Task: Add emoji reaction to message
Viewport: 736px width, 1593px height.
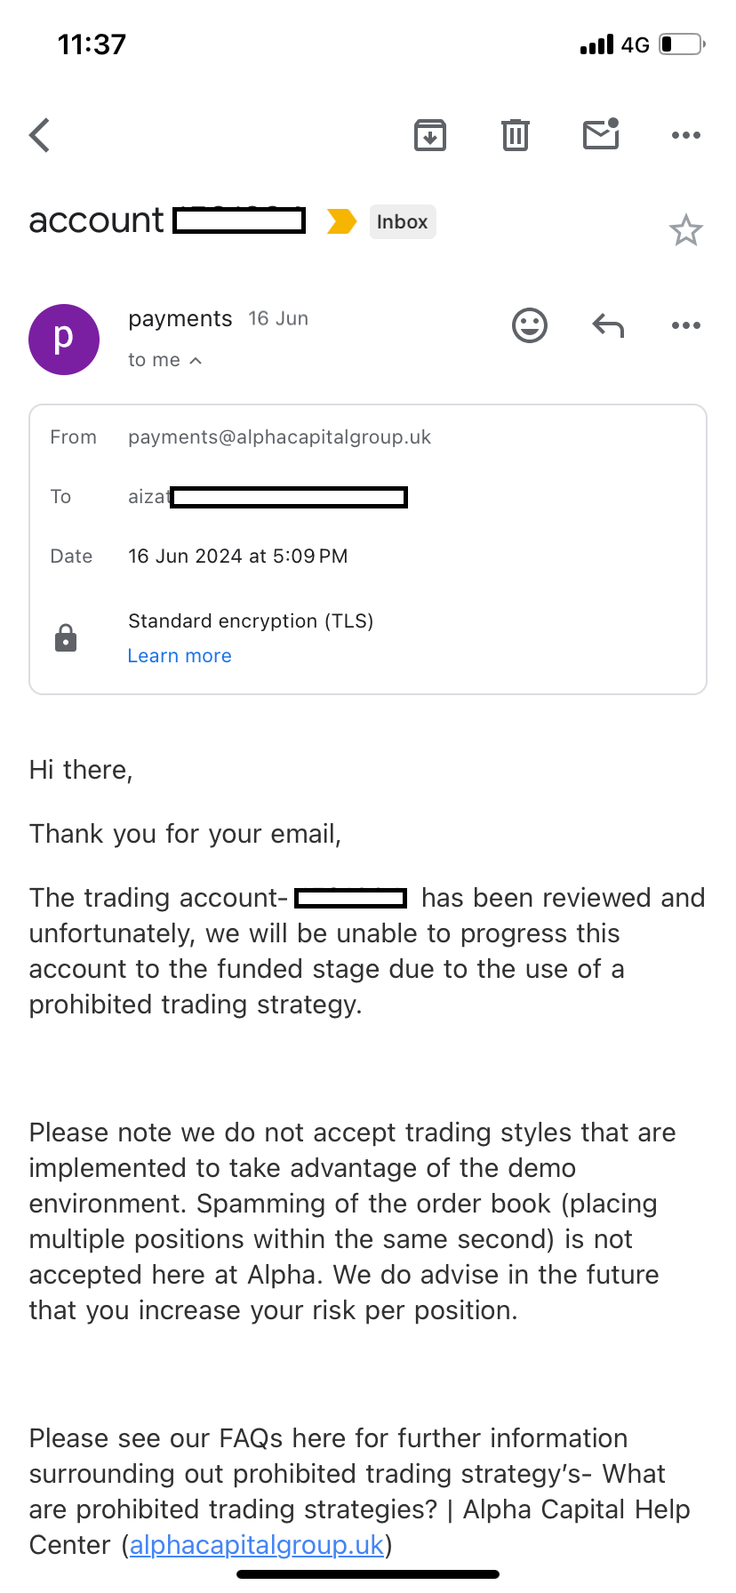Action: tap(530, 325)
